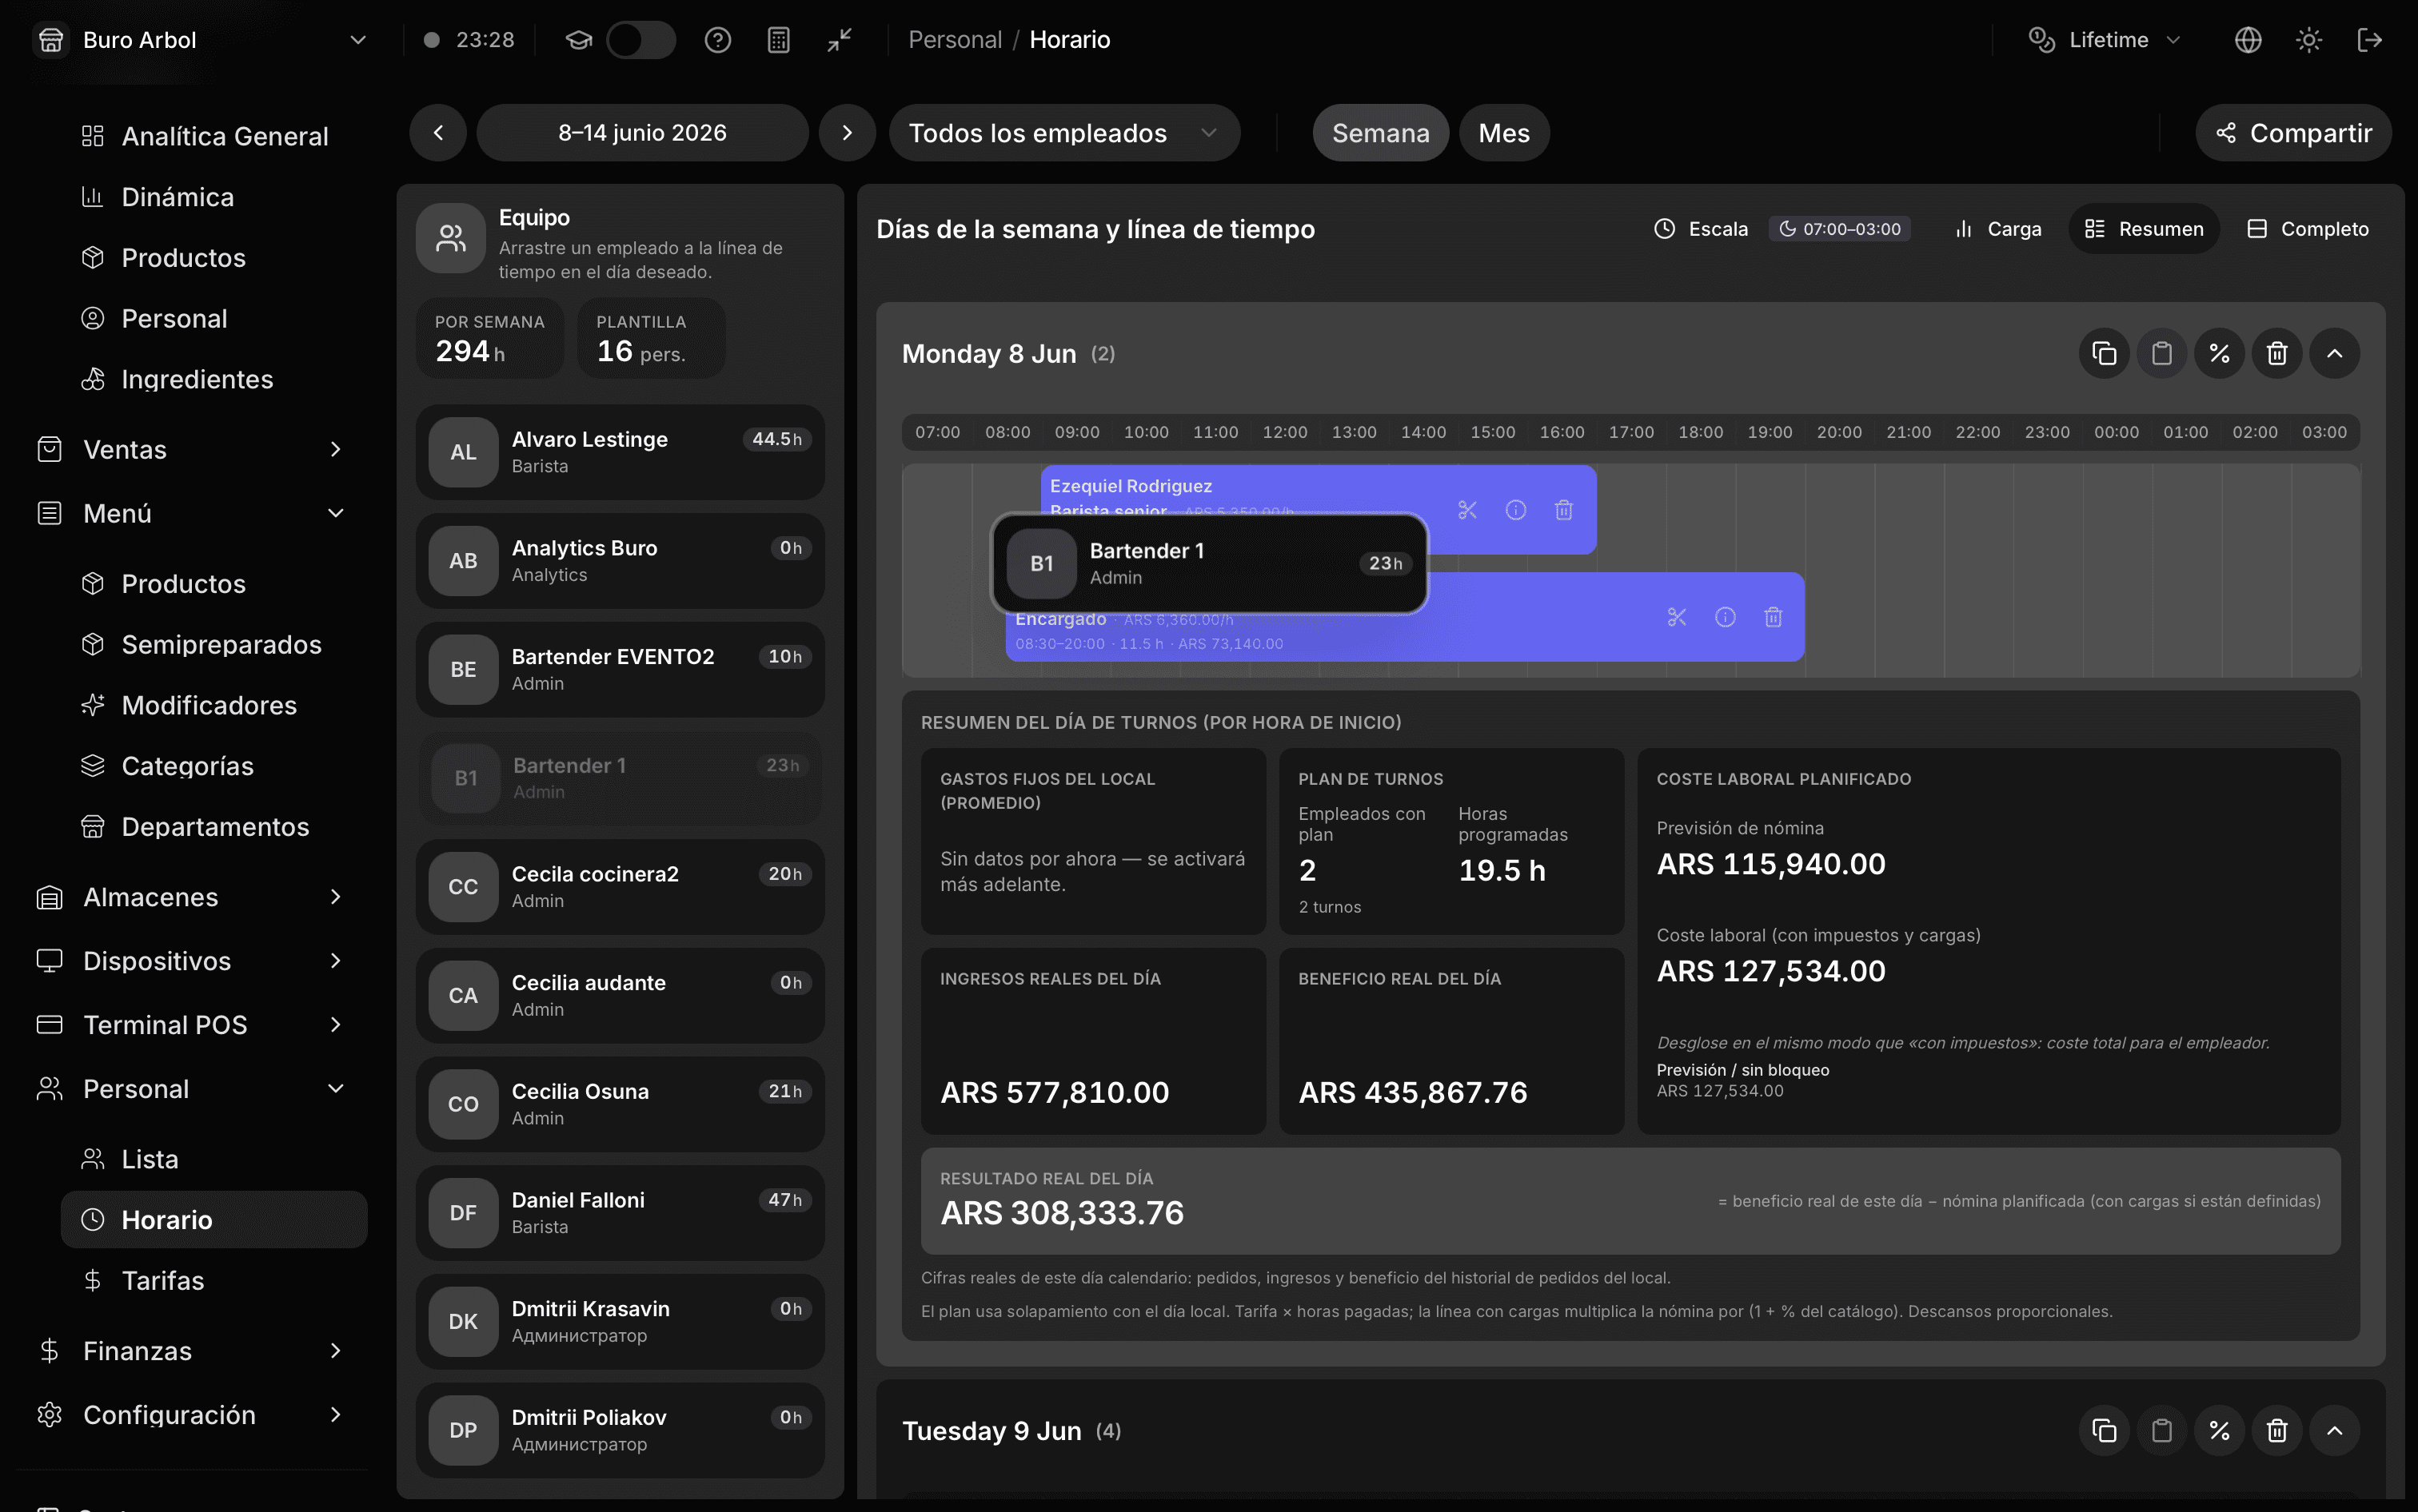Collapse Monday 8 Jun section
Screen dimensions: 2418x1512
tap(2335, 354)
